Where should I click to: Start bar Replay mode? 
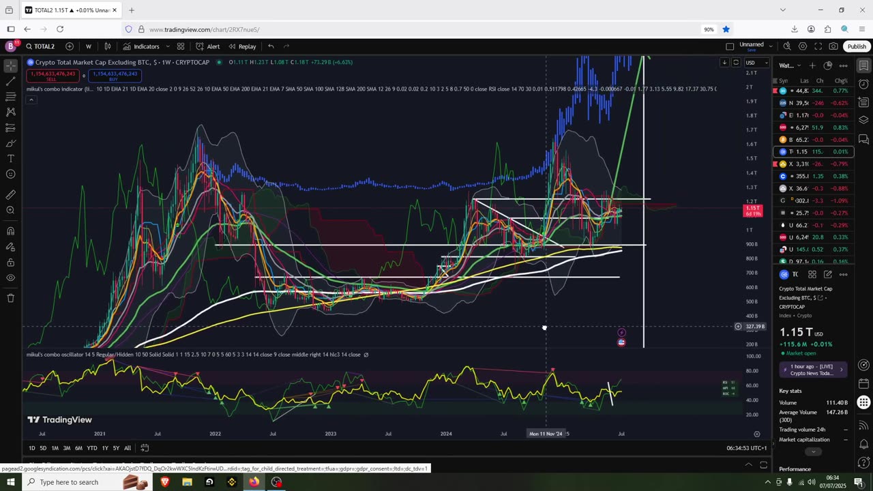[x=242, y=46]
